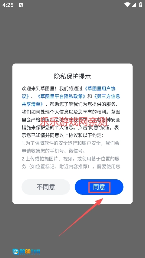Image resolution: width=145 pixels, height=258 pixels.
Task: Tap the Wi-Fi status icon
Action: (x=127, y=5)
